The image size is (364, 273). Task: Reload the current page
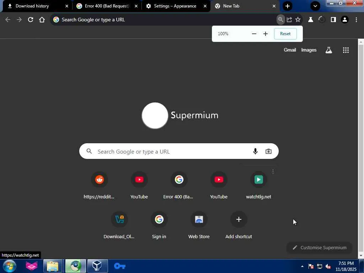click(x=31, y=20)
